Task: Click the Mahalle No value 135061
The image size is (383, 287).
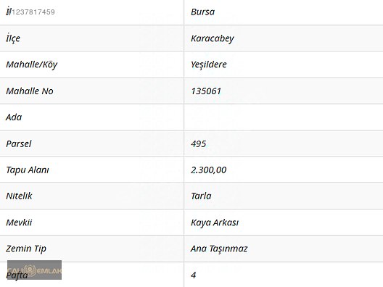Action: click(206, 91)
